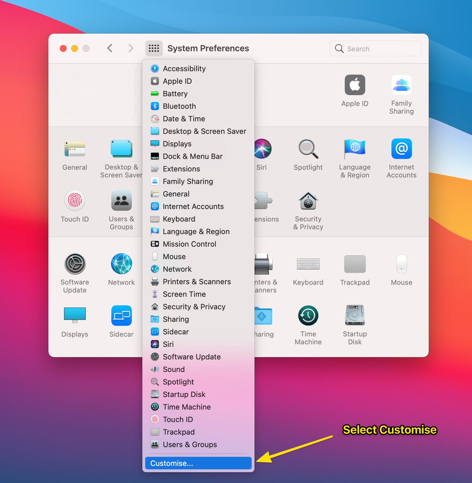Open the Time Machine icon in the grid

pos(308,316)
